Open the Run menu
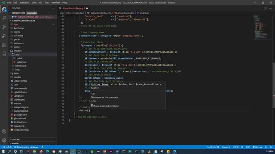This screenshot has height=154, width=275. (46, 3)
